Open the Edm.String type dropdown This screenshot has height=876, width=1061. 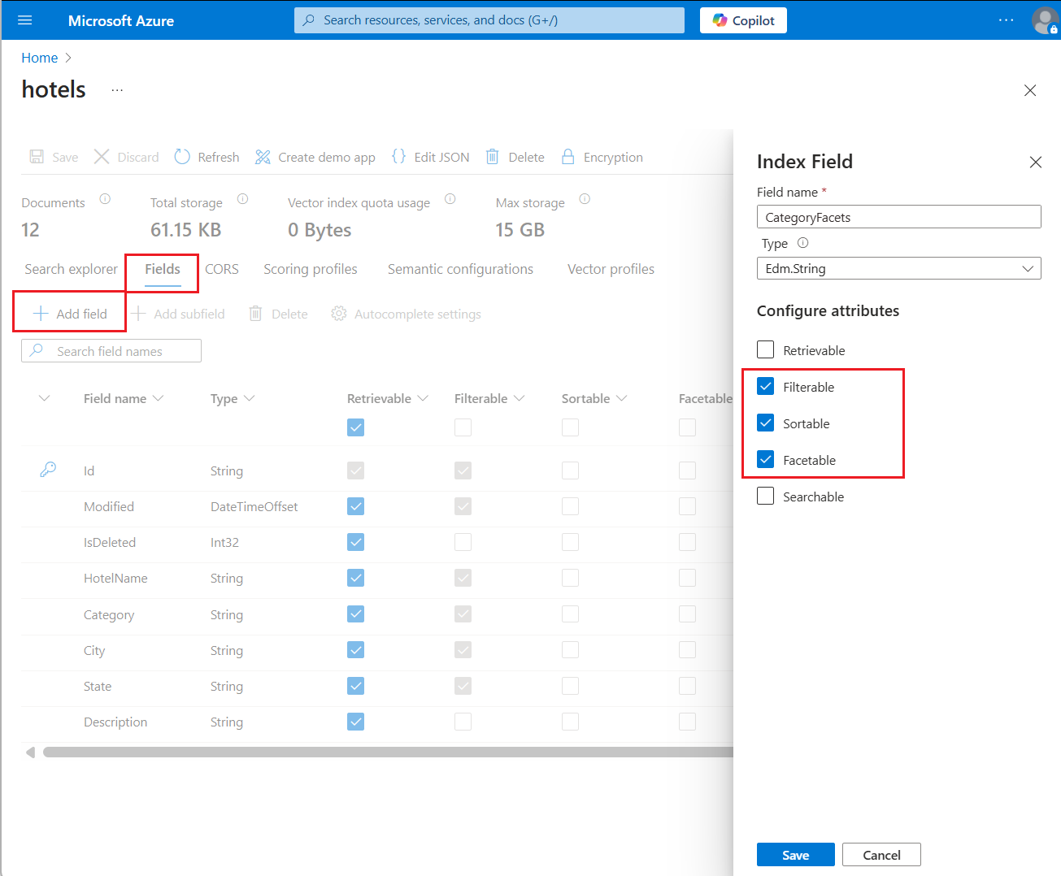(898, 268)
